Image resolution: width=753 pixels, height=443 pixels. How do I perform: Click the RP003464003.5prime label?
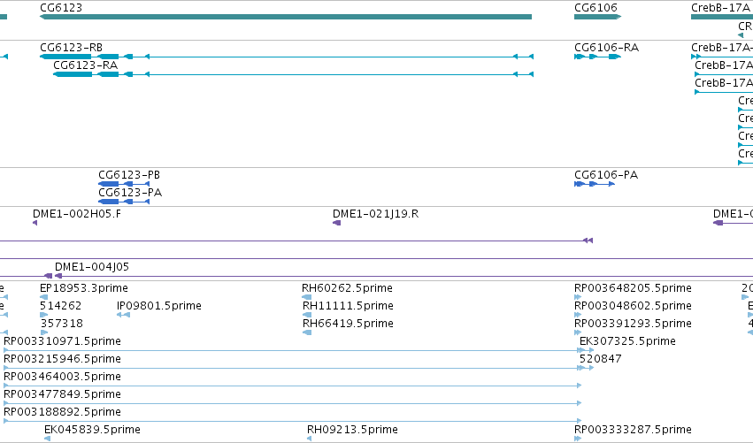click(63, 377)
